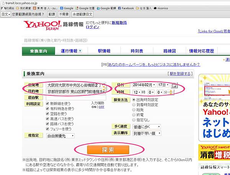Click the browser address bar URL

(x=21, y=3)
